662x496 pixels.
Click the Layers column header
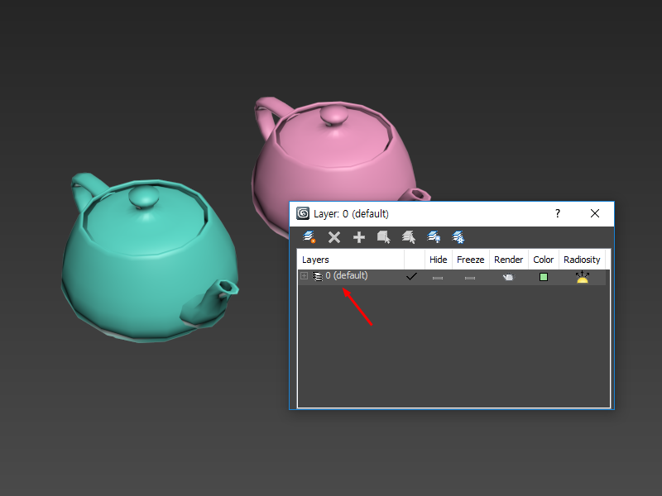click(350, 260)
